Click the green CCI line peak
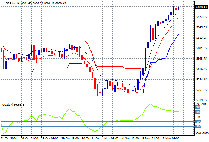209x142 pixels. [151, 104]
